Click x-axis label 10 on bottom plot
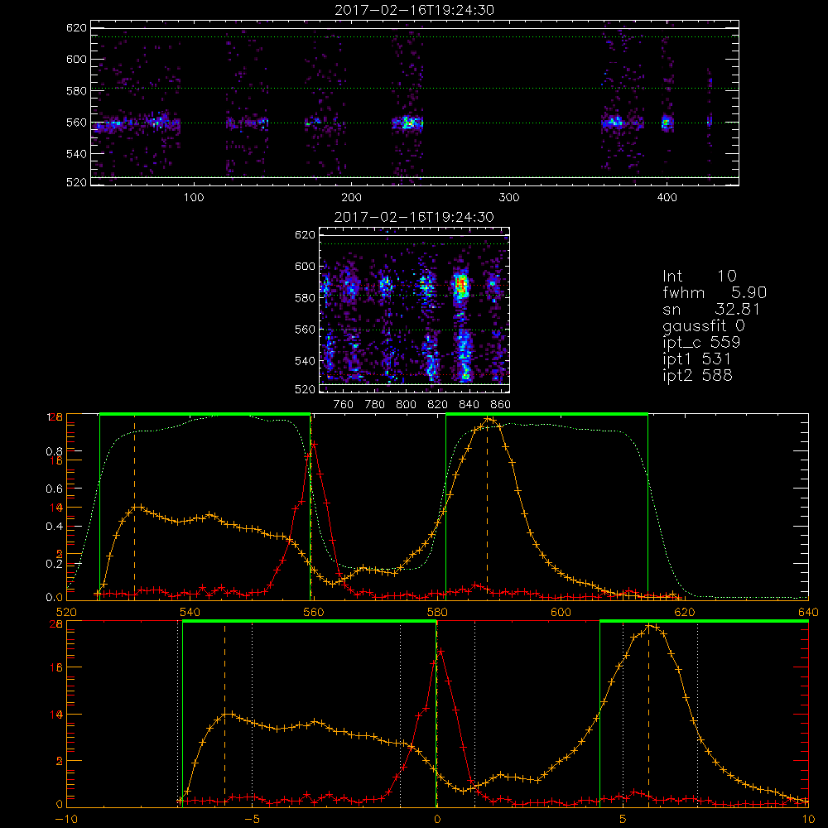 [x=808, y=819]
